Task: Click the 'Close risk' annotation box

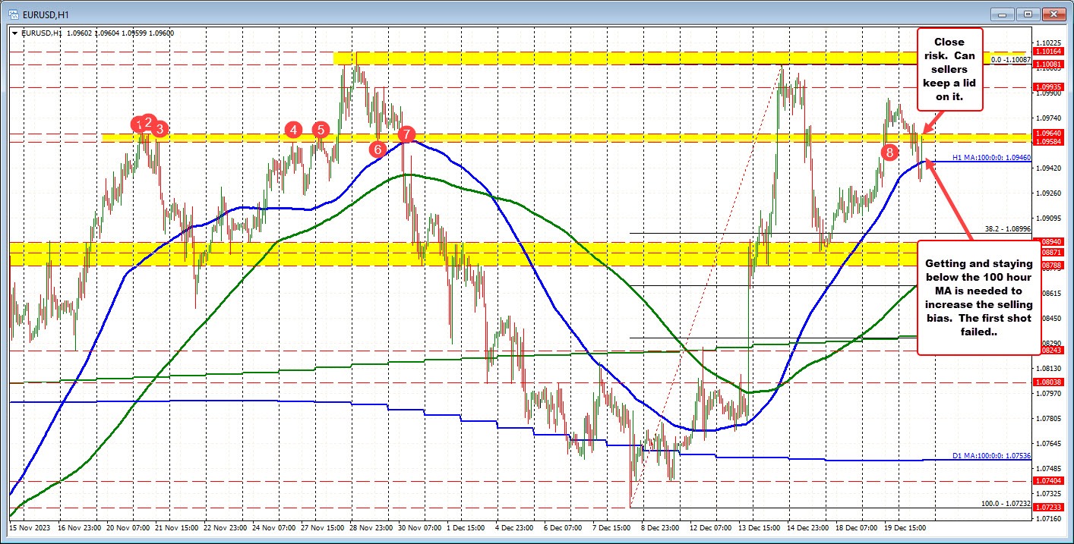Action: (949, 69)
